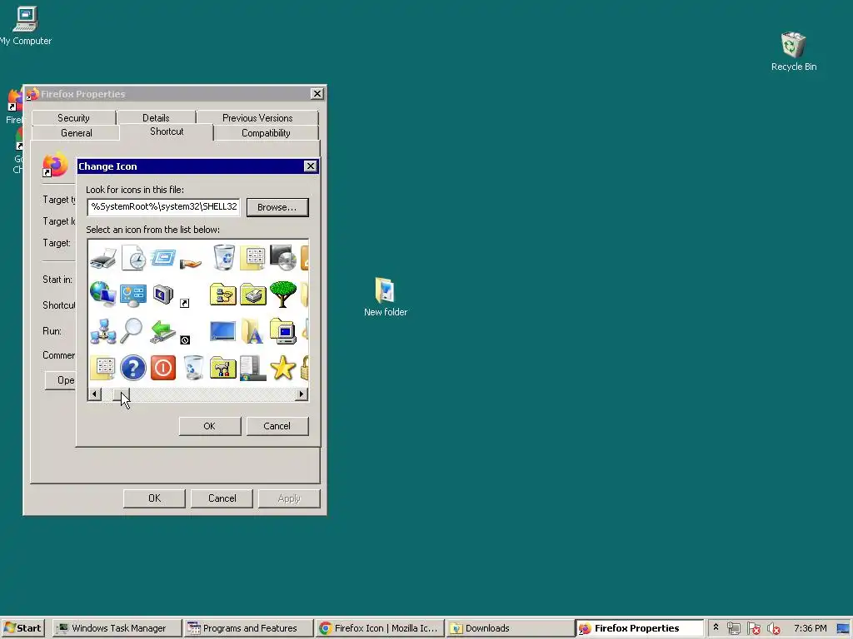853x639 pixels.
Task: Pick the top-row folder with grid icon
Action: pyautogui.click(x=253, y=258)
